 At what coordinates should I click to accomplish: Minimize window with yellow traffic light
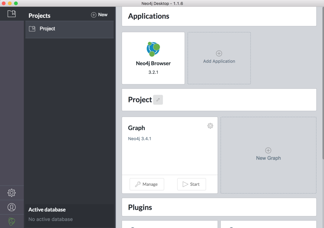pos(10,3)
